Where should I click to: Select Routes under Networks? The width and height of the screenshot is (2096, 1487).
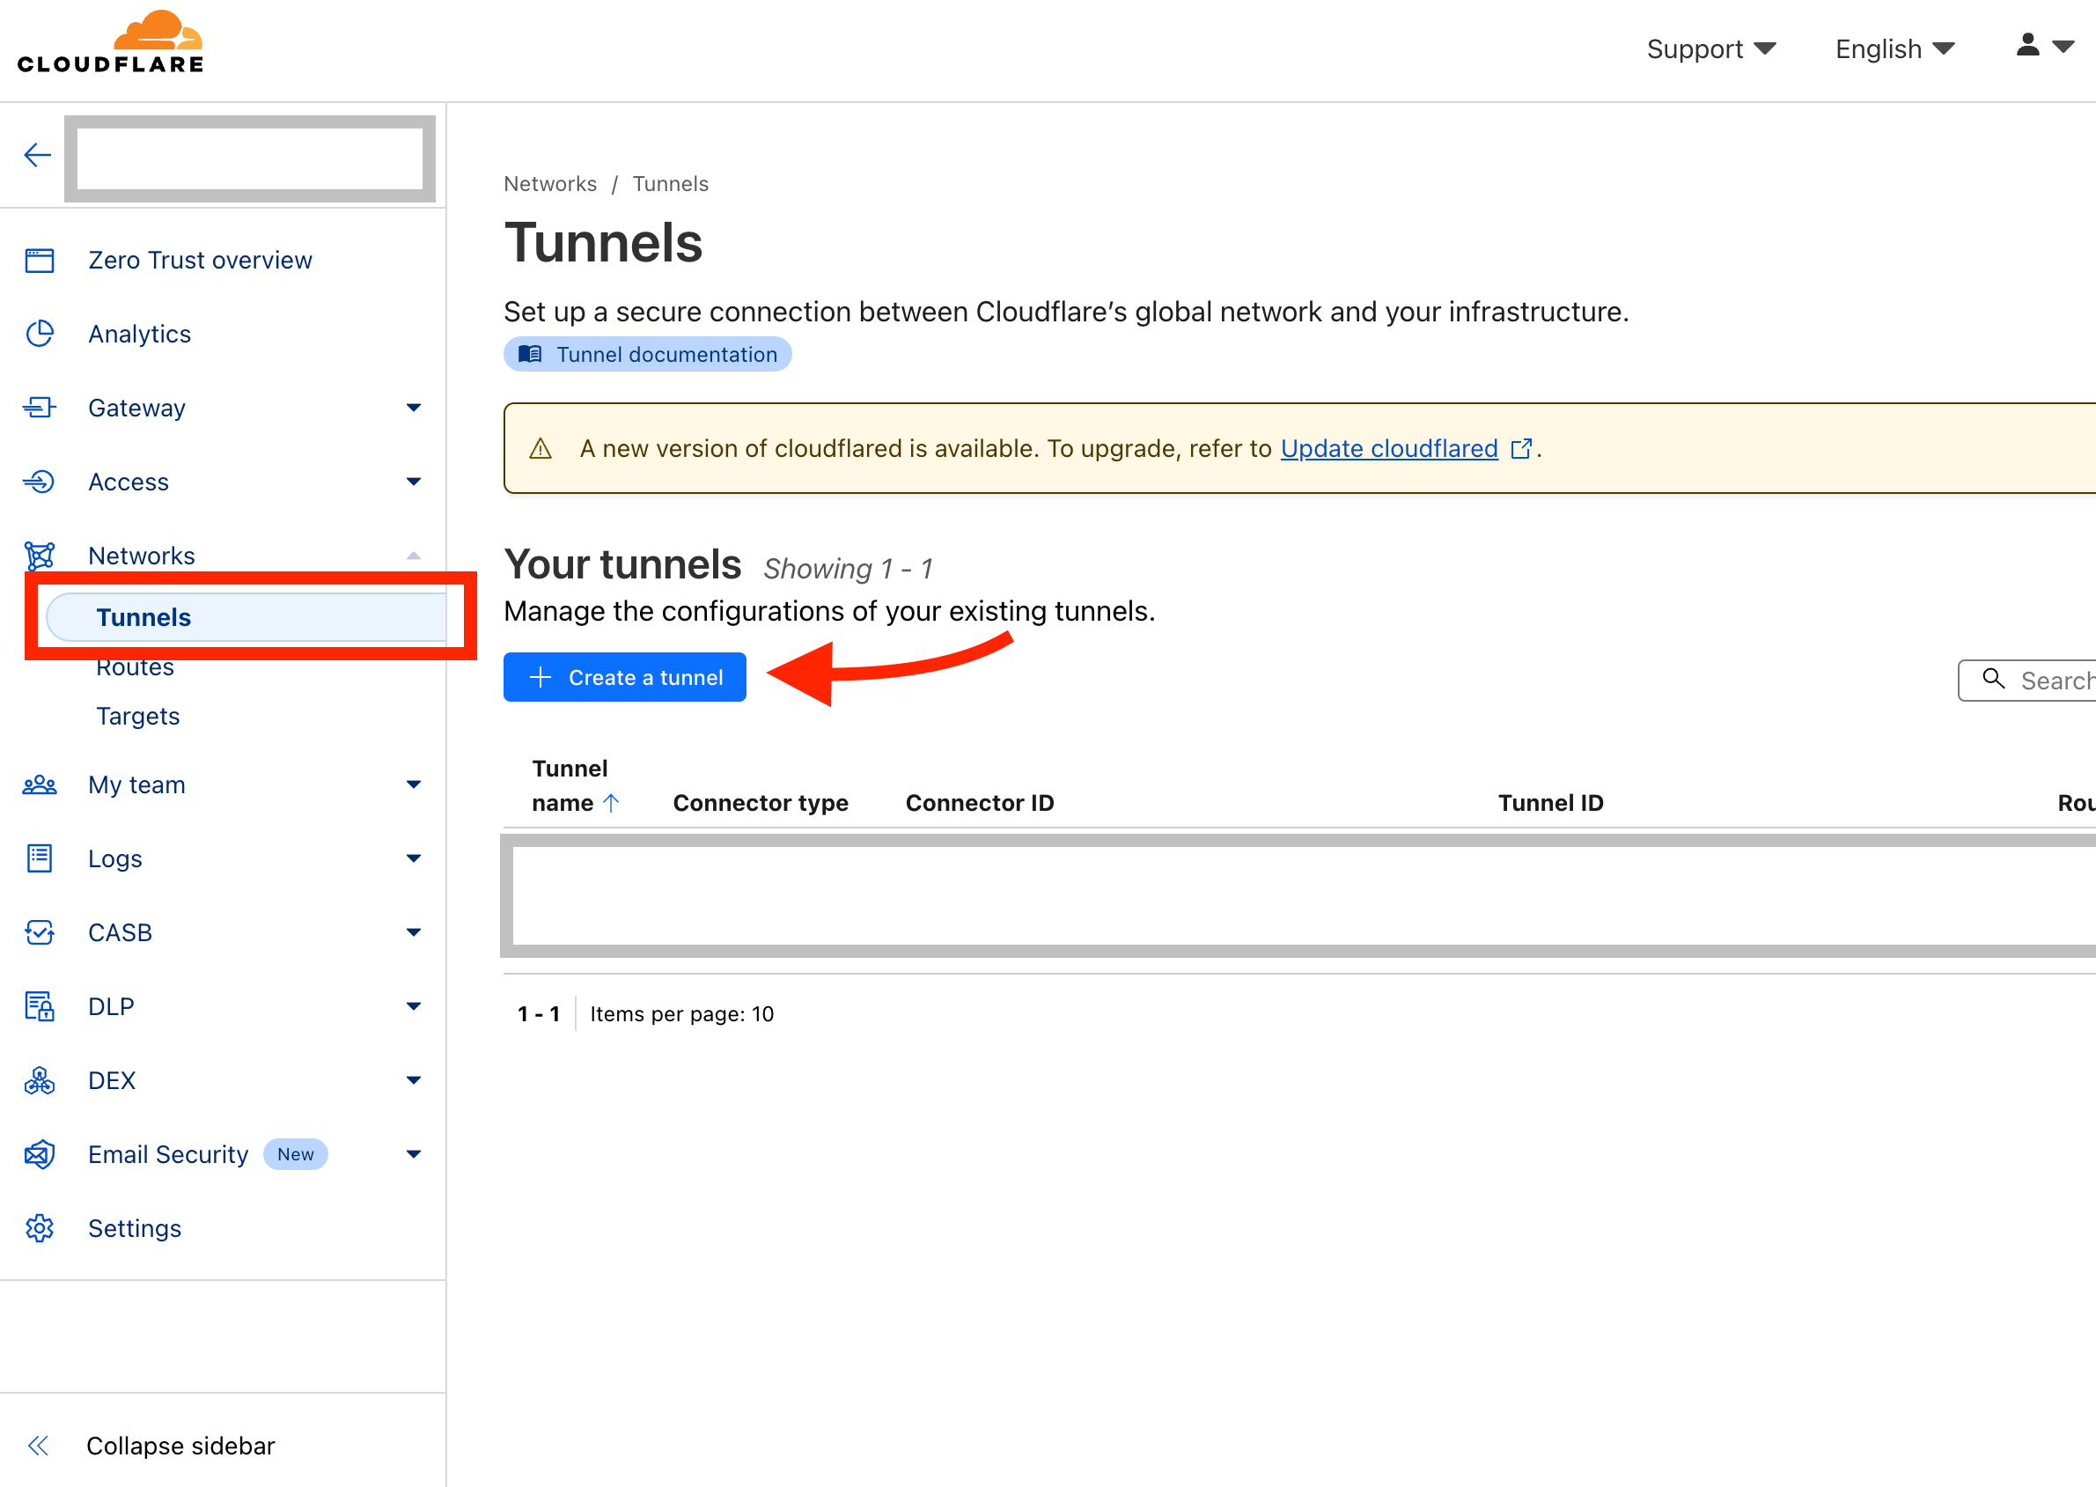(136, 668)
